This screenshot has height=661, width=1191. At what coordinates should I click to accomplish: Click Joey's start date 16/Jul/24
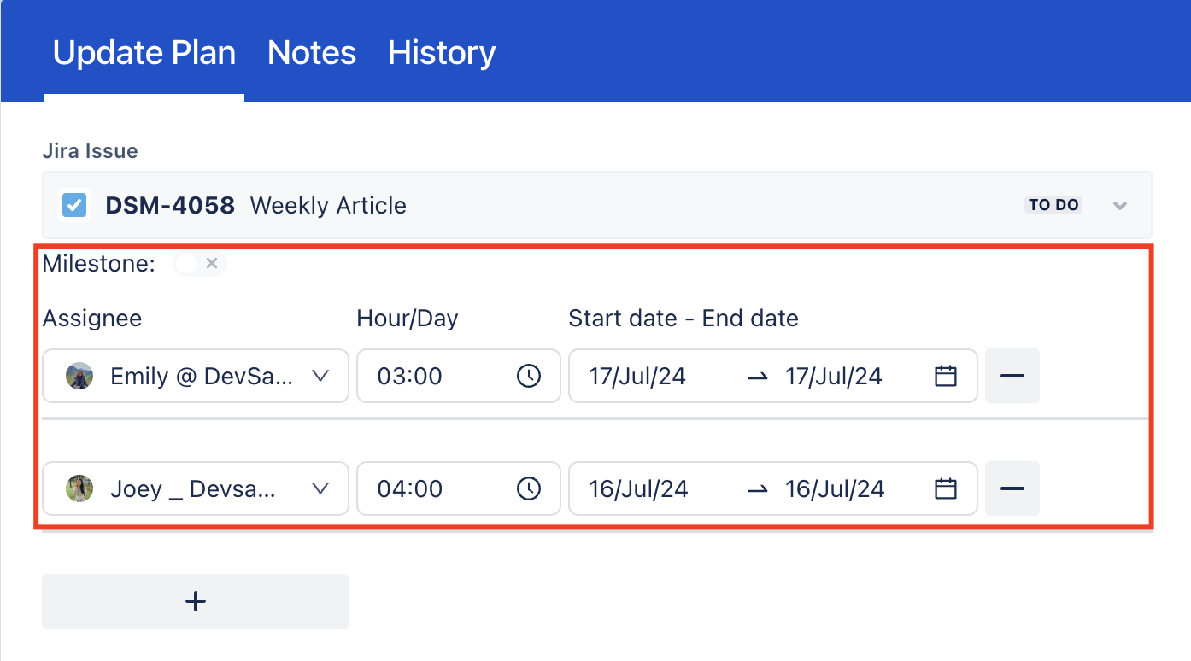pos(638,488)
